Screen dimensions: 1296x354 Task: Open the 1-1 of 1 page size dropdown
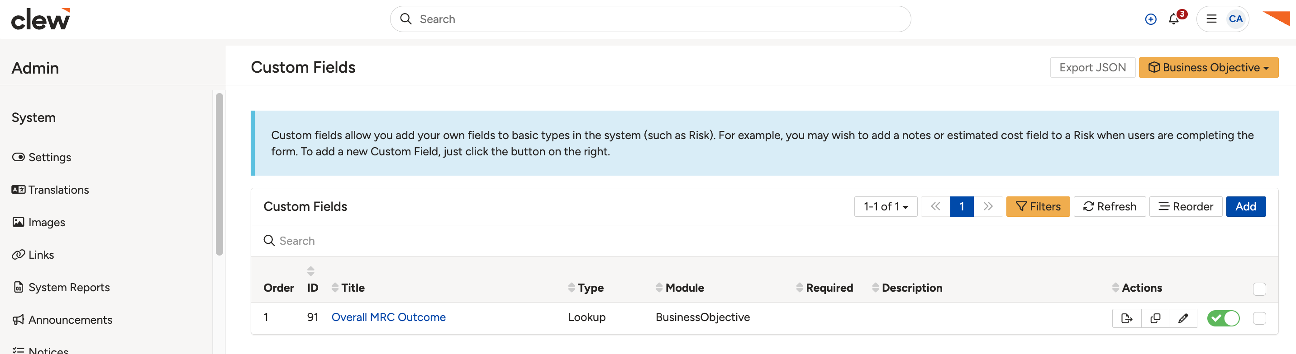click(886, 206)
